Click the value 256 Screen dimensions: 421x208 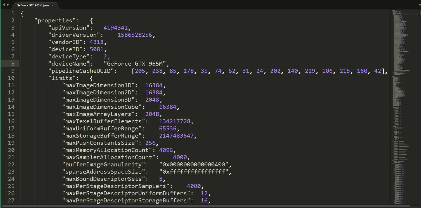150,143
